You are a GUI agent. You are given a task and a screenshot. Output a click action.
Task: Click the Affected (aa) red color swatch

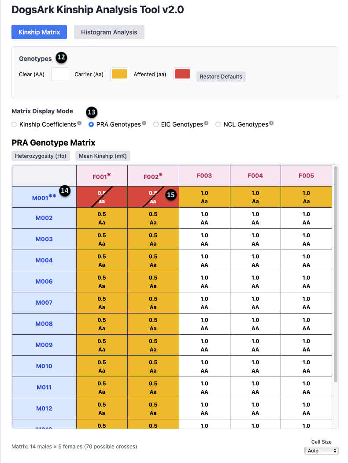[182, 74]
